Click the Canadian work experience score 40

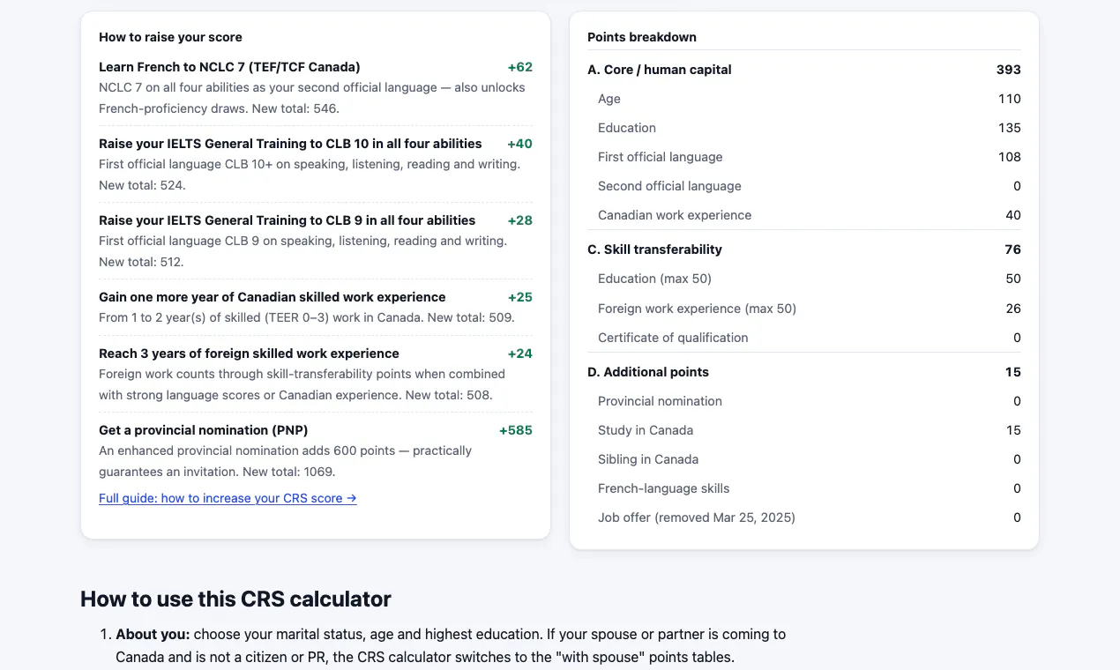[1013, 215]
